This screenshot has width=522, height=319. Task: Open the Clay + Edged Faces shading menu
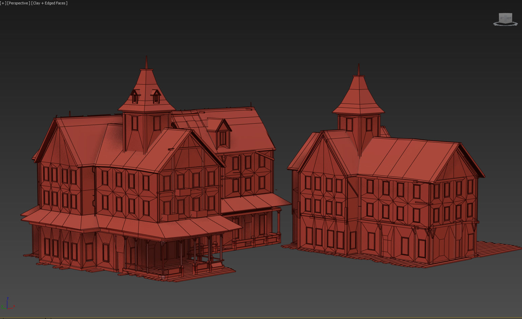(49, 3)
